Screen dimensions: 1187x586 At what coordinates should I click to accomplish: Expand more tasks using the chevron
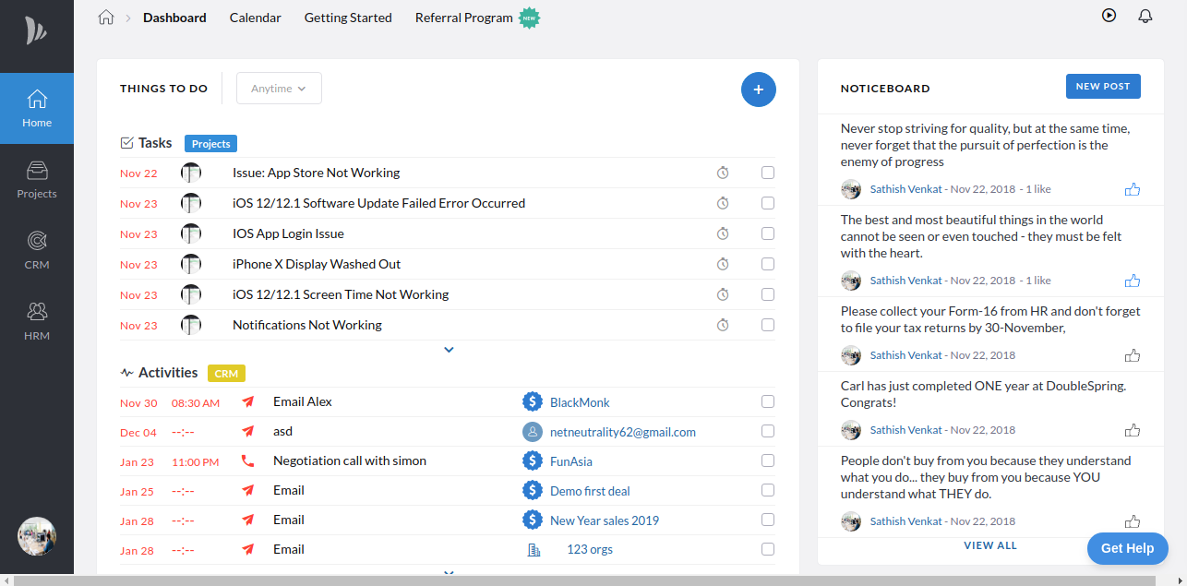pos(449,350)
